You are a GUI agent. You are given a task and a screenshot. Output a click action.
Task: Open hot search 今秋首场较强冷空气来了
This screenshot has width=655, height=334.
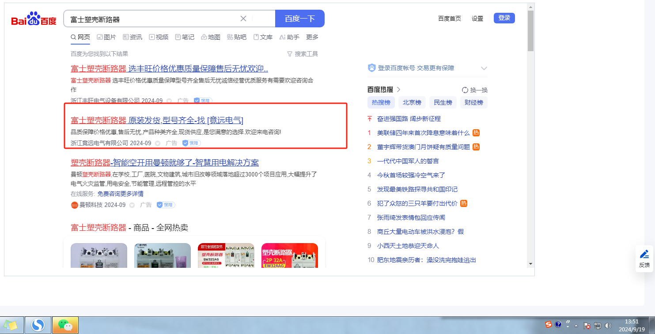coord(411,175)
